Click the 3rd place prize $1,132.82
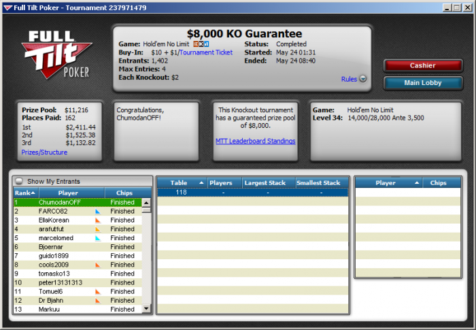 [80, 143]
